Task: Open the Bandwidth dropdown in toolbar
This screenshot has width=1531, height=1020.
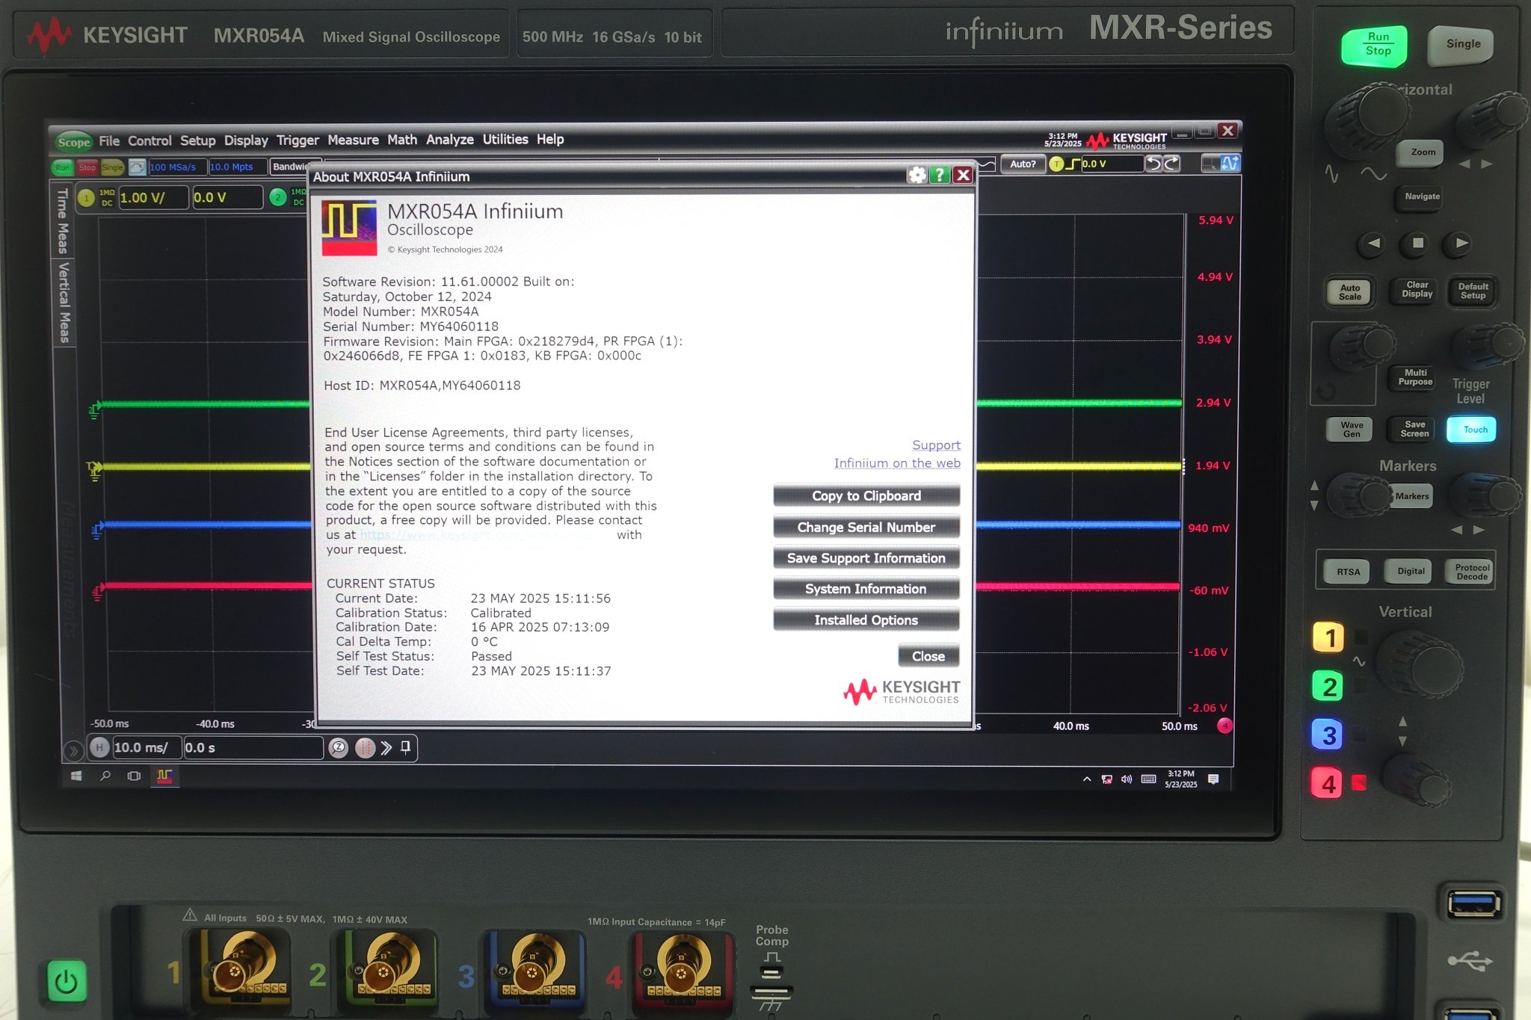Action: coord(290,167)
